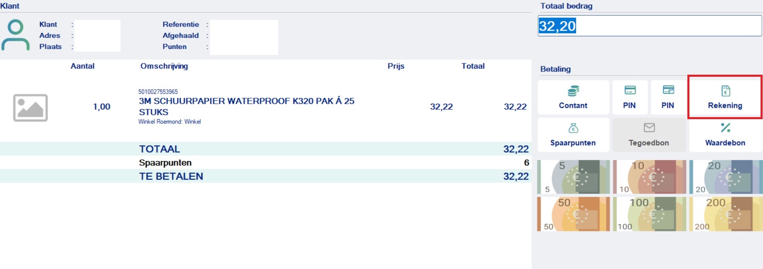The height and width of the screenshot is (269, 763).
Task: Choose PIN with plain card icon
Action: [630, 90]
